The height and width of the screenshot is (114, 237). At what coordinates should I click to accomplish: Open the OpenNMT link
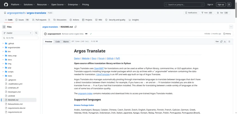tap(99, 68)
